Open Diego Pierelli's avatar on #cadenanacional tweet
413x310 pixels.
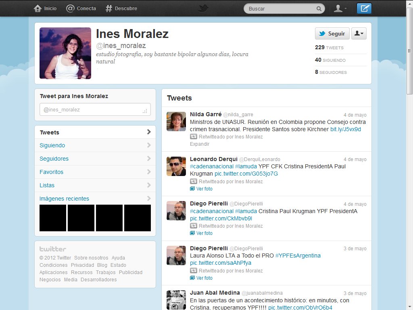[176, 211]
